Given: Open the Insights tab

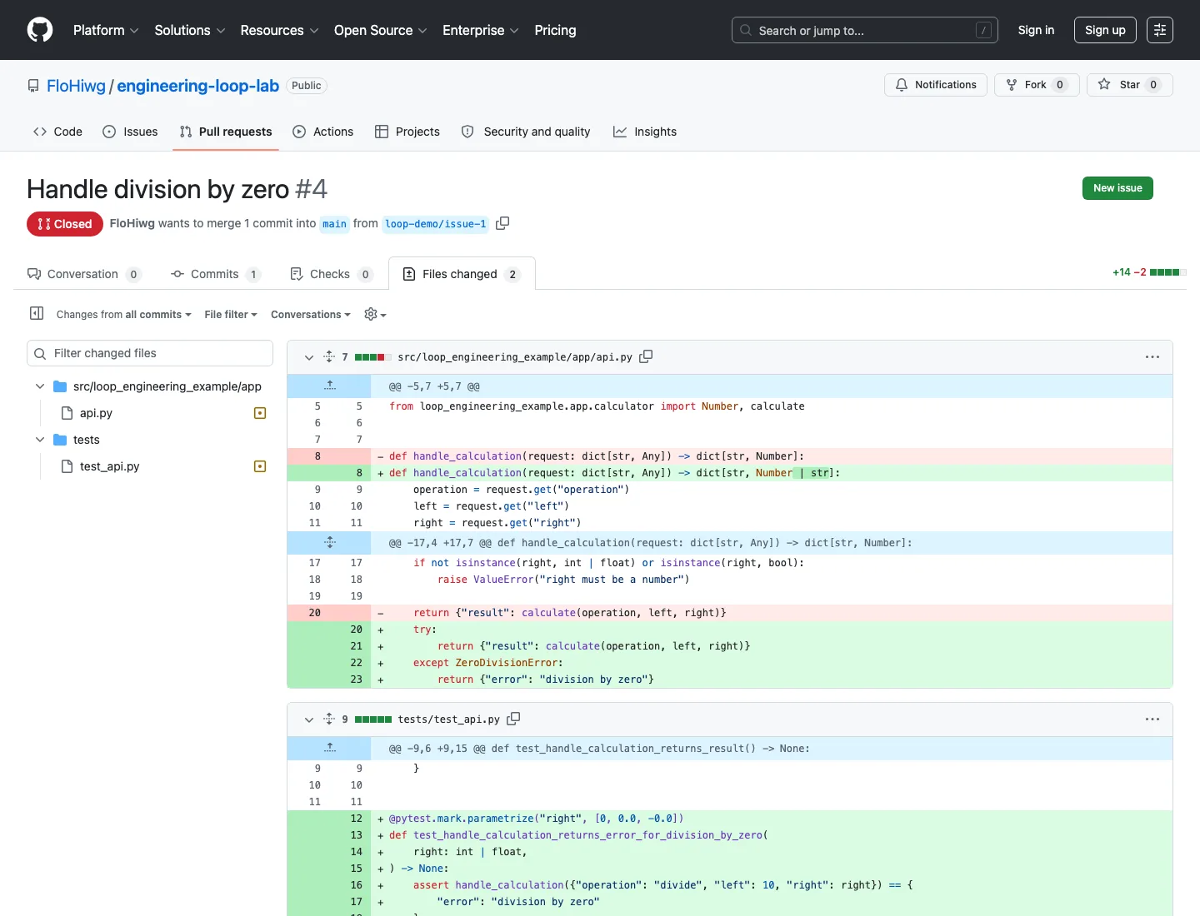Looking at the screenshot, I should click(x=645, y=132).
